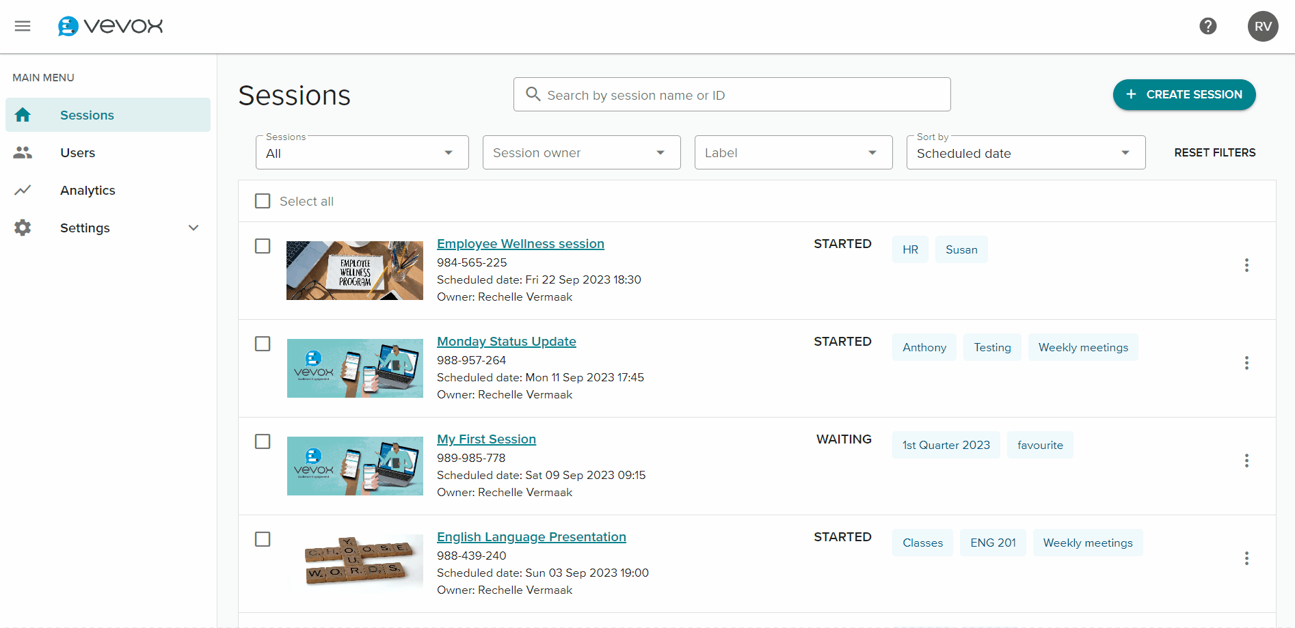This screenshot has height=628, width=1295.
Task: Click the Anthony label tag
Action: click(x=924, y=347)
